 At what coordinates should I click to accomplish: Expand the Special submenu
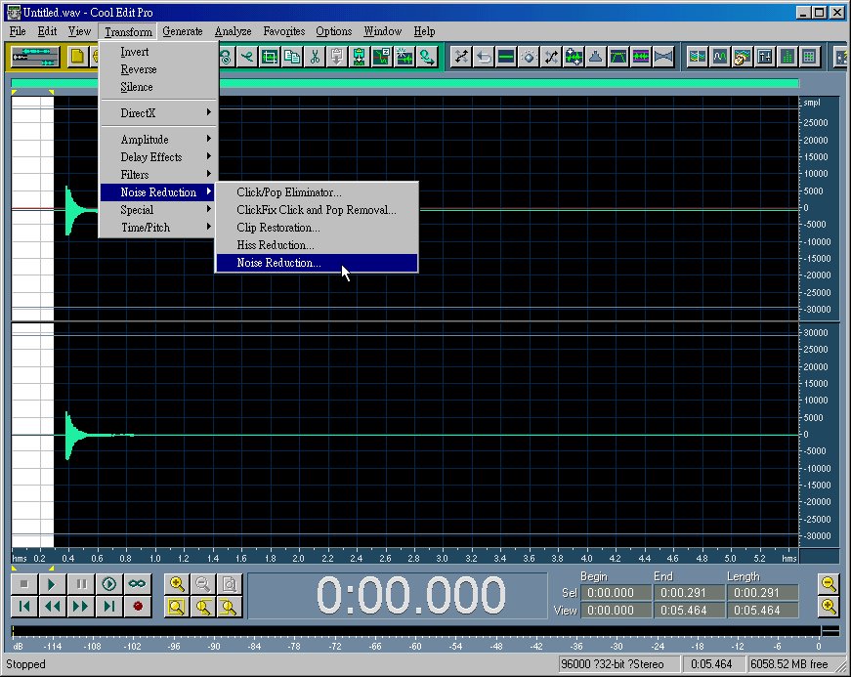pyautogui.click(x=158, y=210)
